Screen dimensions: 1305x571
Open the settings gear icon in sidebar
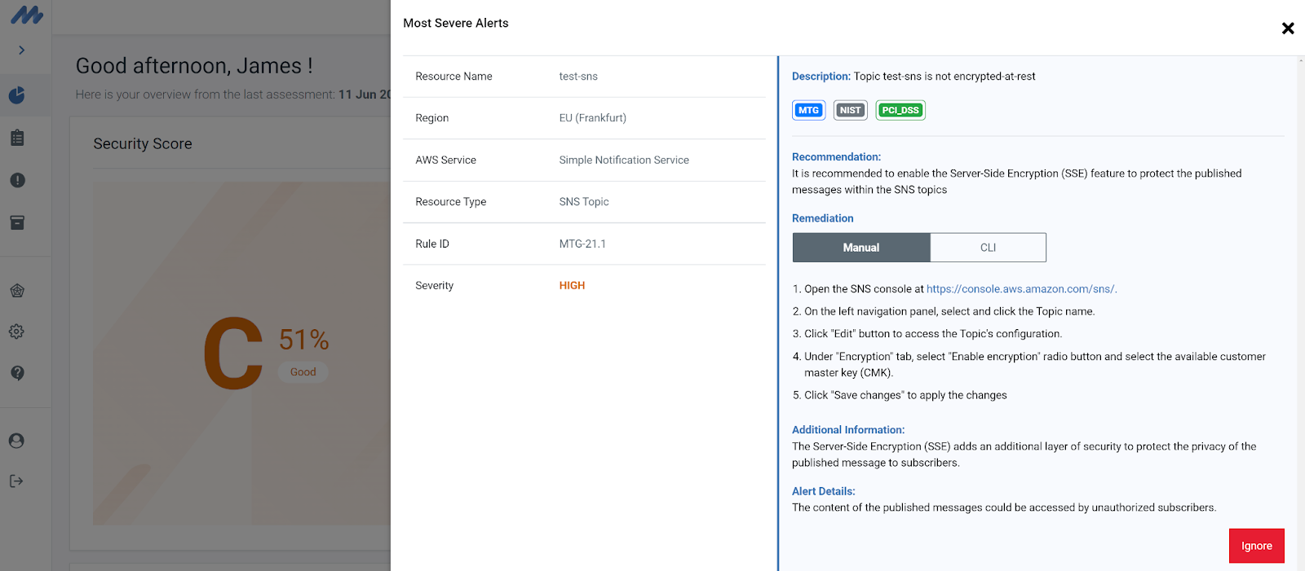click(x=17, y=332)
